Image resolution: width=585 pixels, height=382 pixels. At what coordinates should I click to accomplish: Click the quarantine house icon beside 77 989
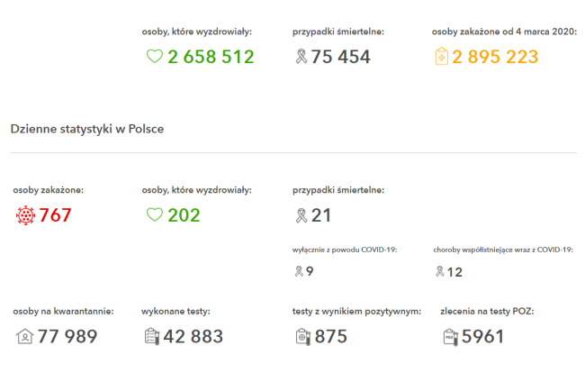point(24,336)
